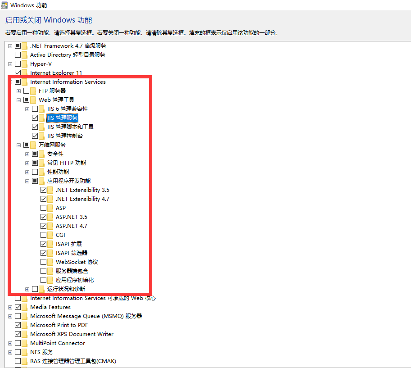Screen dimensions: 411x368
Task: Click the Windows Features title bar icon
Action: [5, 5]
